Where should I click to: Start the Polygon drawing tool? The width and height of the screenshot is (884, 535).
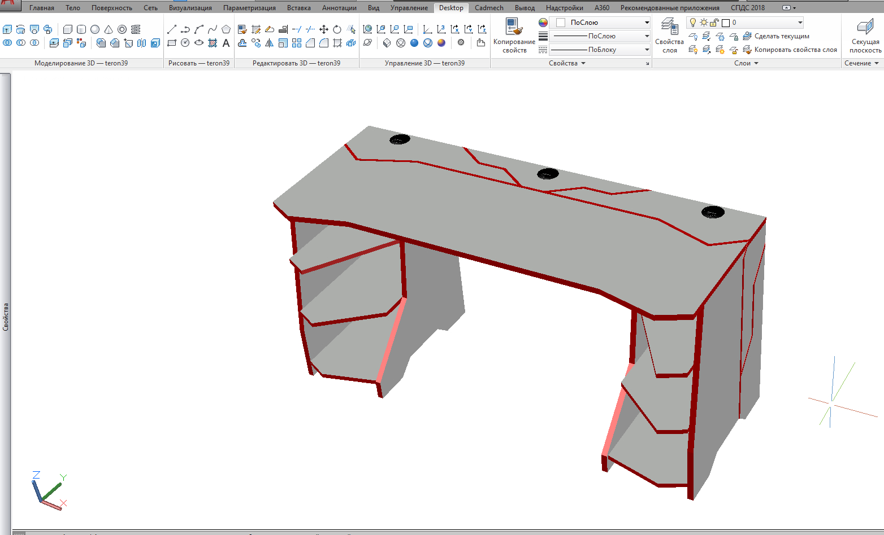[x=226, y=29]
